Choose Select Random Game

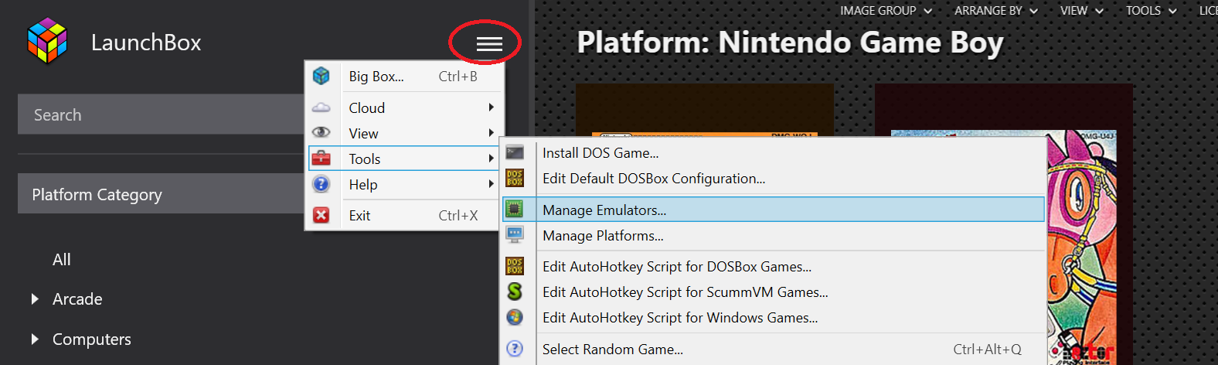tap(774, 350)
